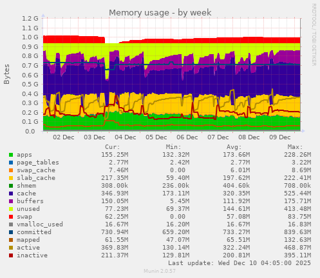Click the 'Min:' column header
320x278 pixels.
click(173, 147)
